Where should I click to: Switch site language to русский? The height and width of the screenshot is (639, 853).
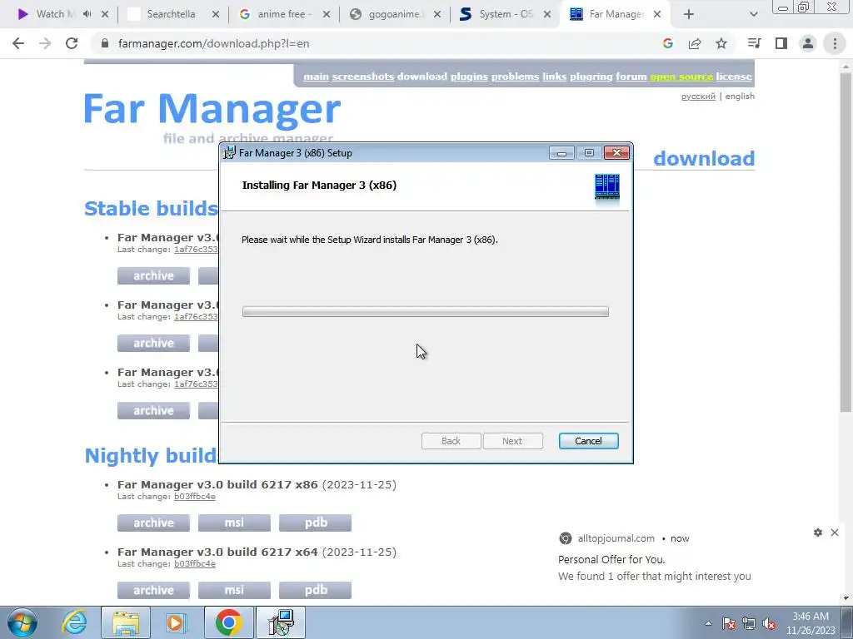tap(698, 97)
